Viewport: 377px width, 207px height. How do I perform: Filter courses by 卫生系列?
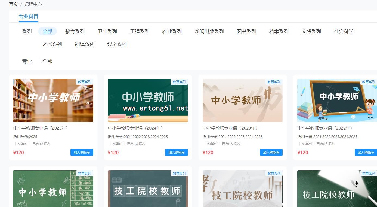tap(107, 31)
